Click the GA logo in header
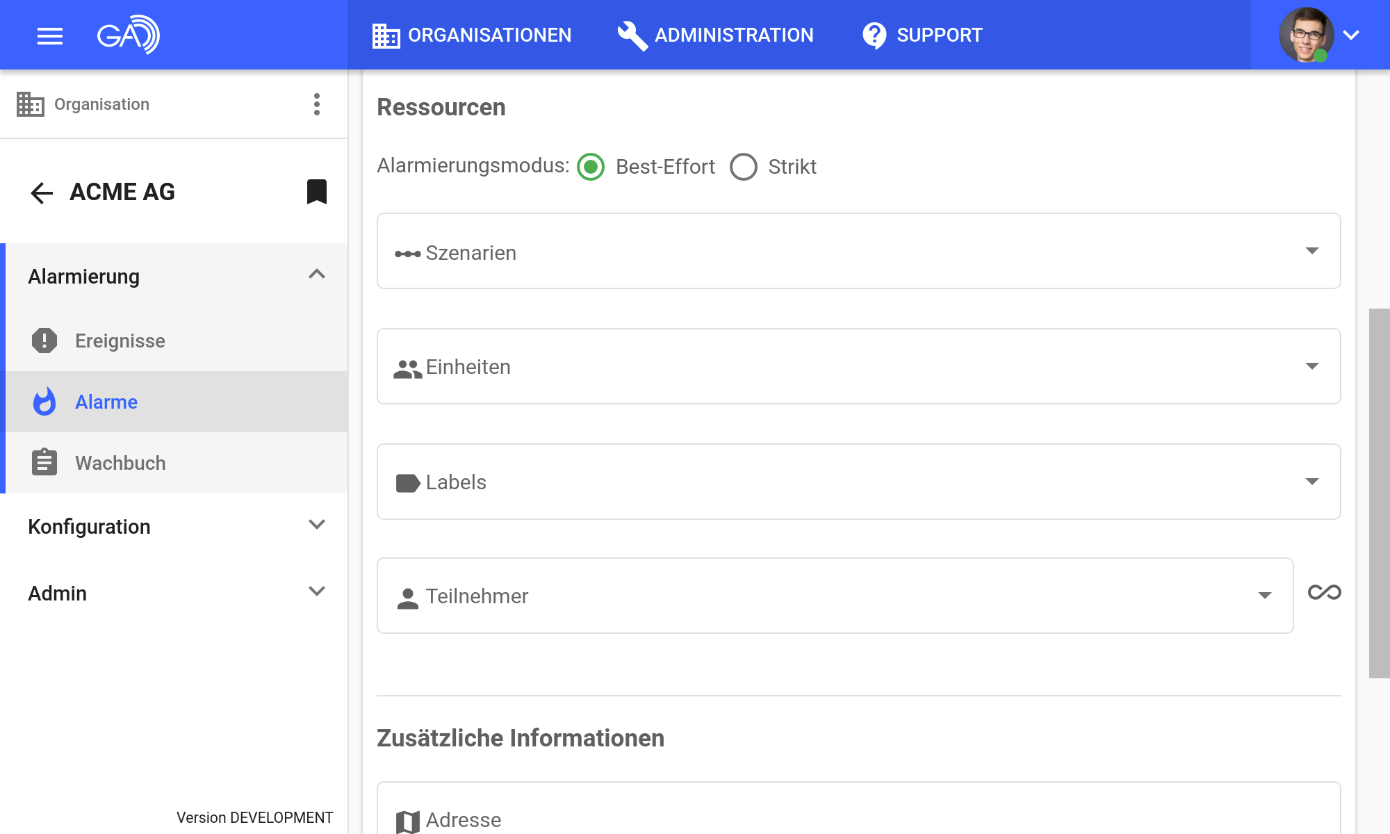This screenshot has width=1390, height=834. [x=129, y=35]
